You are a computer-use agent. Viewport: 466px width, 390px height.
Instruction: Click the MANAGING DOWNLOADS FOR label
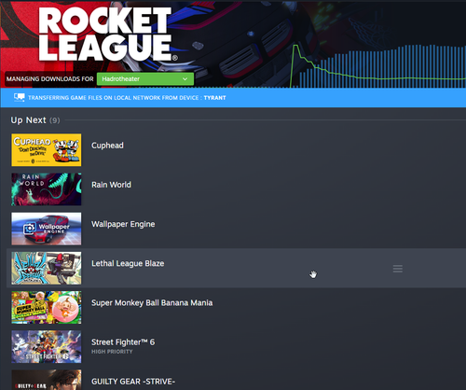pos(50,79)
